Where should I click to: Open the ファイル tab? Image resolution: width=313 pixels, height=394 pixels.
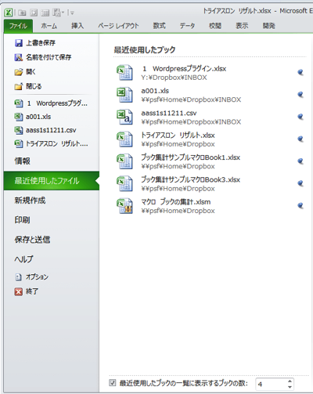(18, 26)
